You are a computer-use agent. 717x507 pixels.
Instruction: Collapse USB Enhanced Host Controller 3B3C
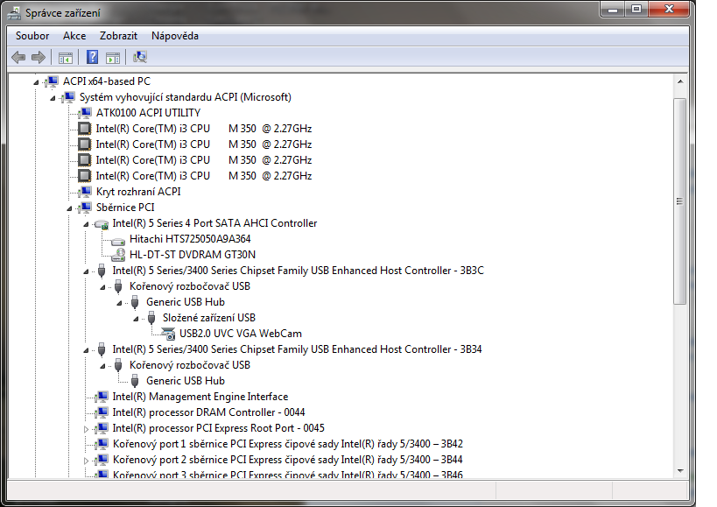(x=86, y=271)
